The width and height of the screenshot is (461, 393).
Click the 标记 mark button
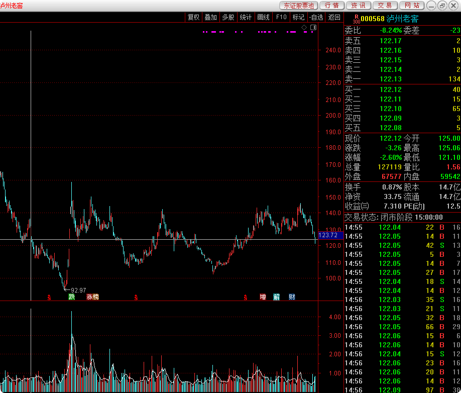coord(298,18)
